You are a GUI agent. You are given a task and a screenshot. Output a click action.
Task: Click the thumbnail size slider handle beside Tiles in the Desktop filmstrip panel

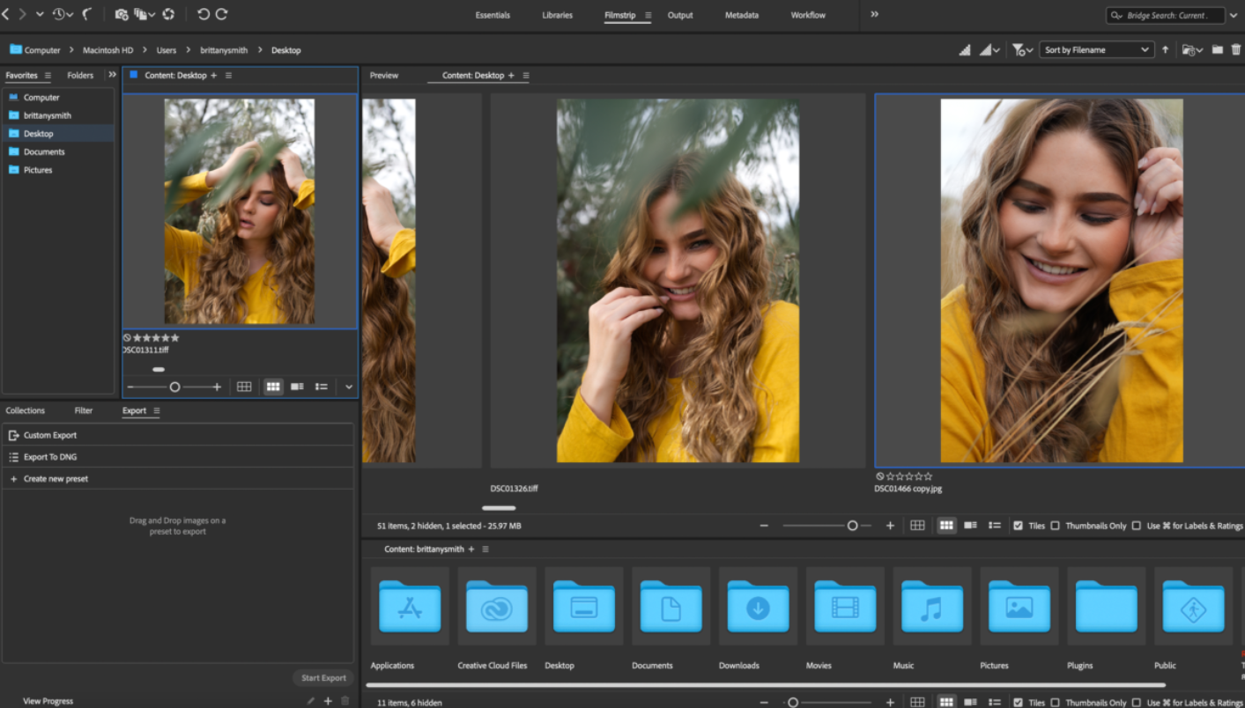(x=852, y=526)
